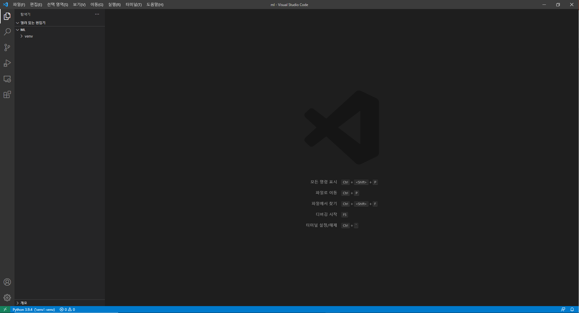Click the 탐색기 panel title
Screen dimensions: 579x313
(25, 14)
